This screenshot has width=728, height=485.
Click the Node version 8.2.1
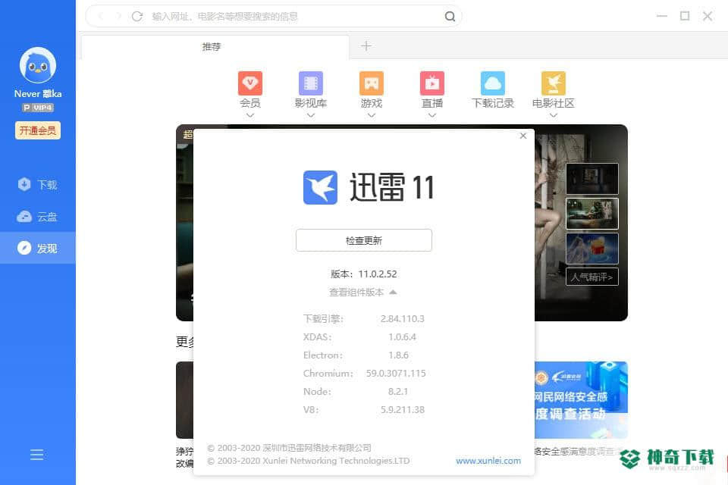click(398, 392)
